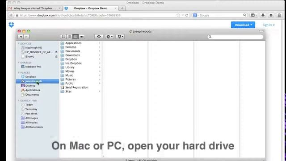Open Firefox downloads arrow
Screen dimensions: 286x161
click(x=263, y=15)
